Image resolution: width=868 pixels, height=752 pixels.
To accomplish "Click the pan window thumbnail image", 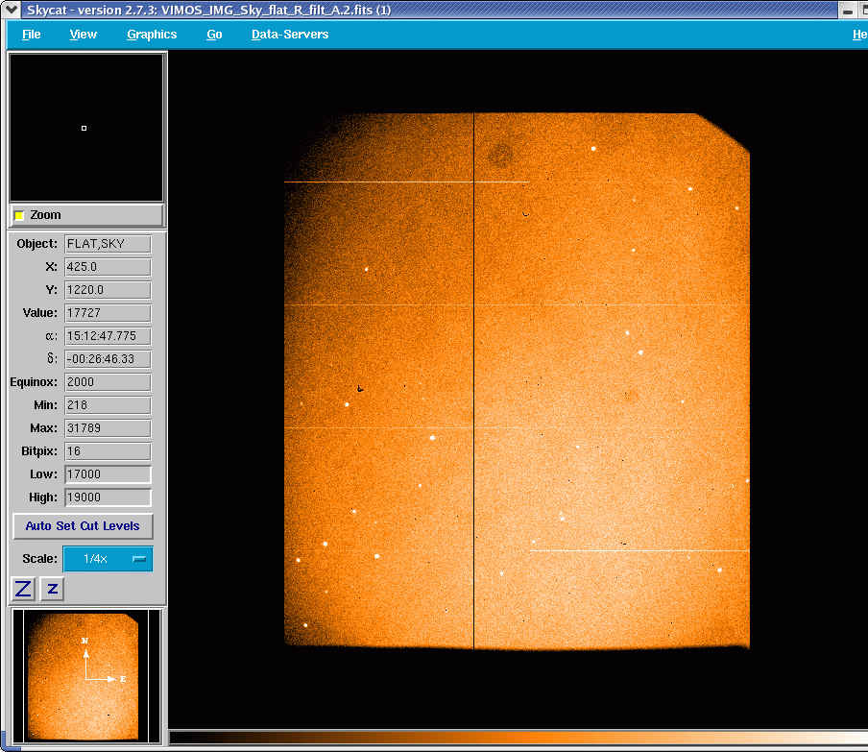I will click(x=86, y=676).
